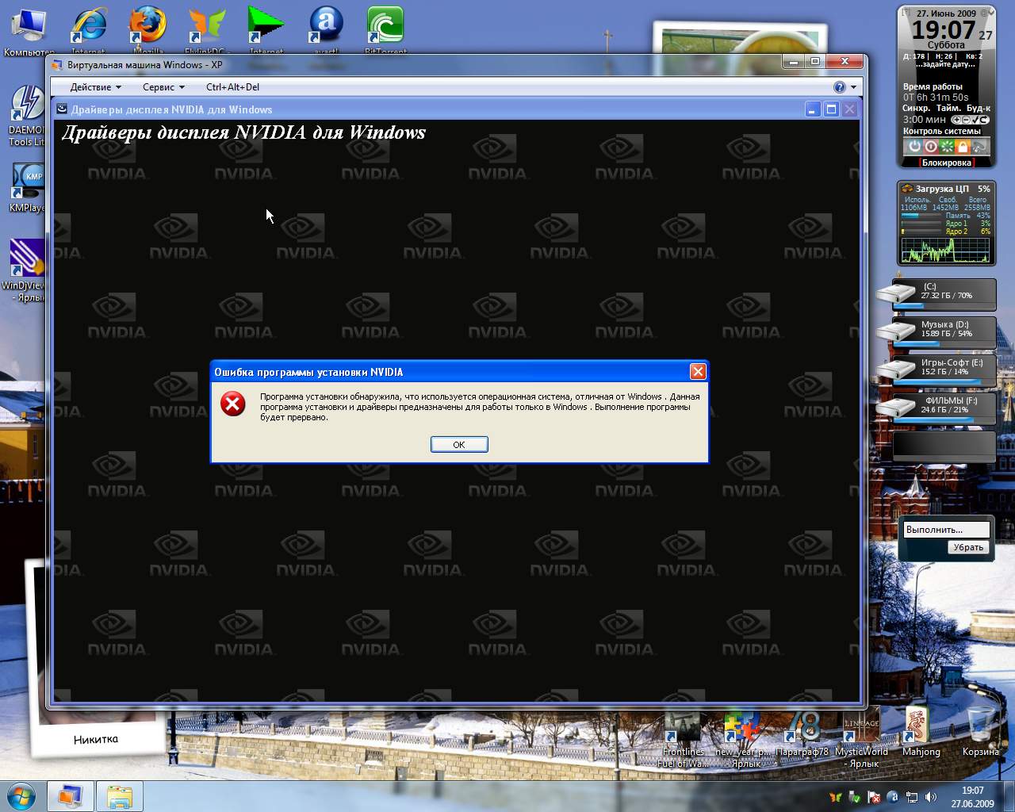Launch KMPlayer desktop shortcut
Image resolution: width=1015 pixels, height=812 pixels.
point(27,188)
